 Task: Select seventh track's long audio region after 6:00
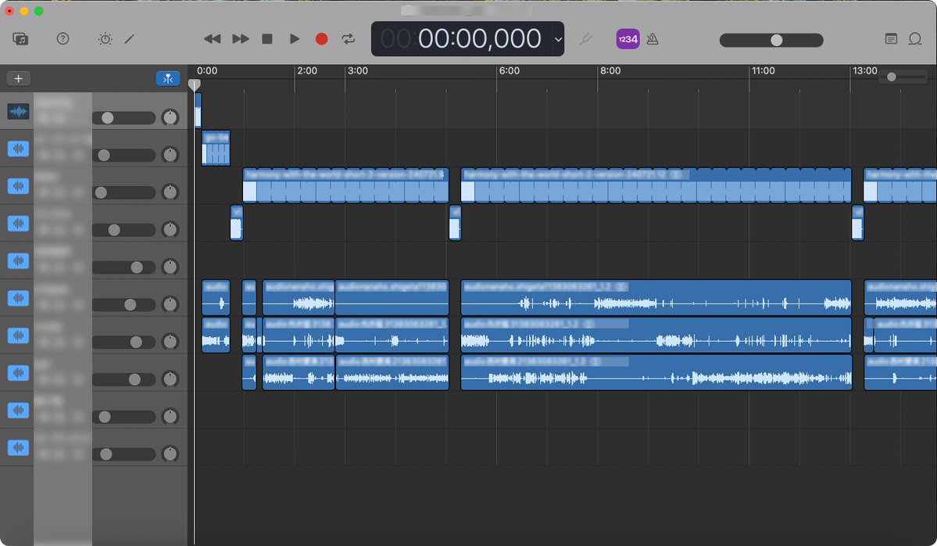coord(656,335)
